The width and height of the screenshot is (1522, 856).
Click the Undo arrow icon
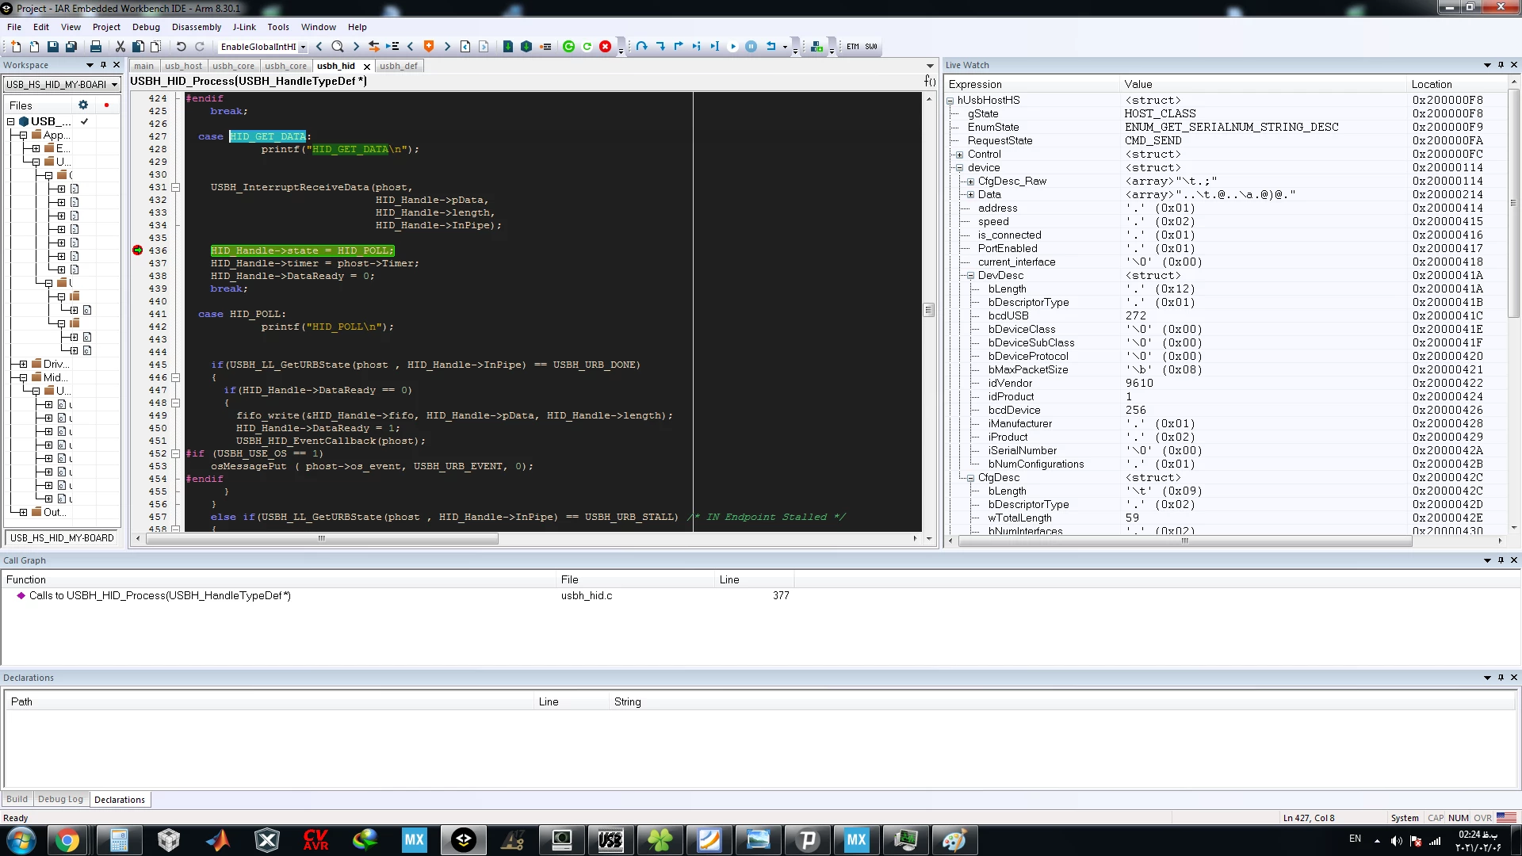[x=181, y=47]
